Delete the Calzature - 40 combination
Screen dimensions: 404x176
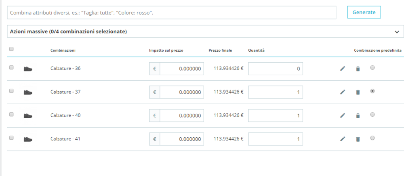[358, 116]
